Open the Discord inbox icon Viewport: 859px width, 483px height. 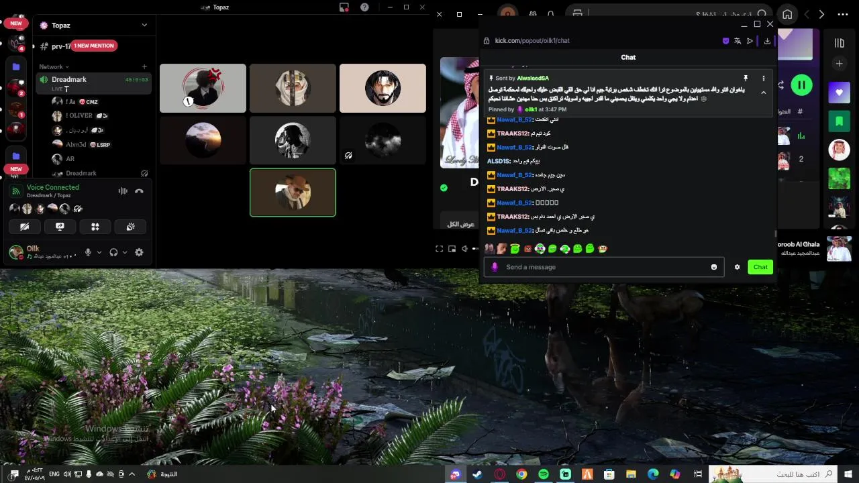[x=344, y=7]
